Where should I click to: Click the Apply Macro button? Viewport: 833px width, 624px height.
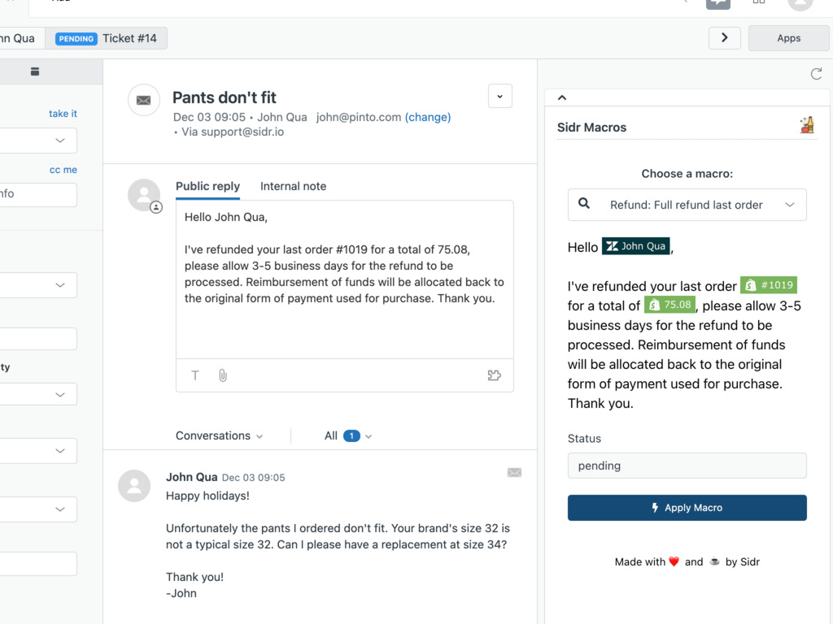click(x=687, y=508)
